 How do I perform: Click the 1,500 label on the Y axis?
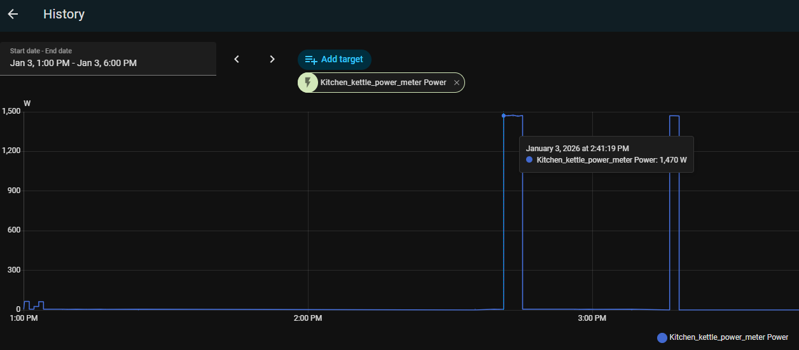click(11, 111)
